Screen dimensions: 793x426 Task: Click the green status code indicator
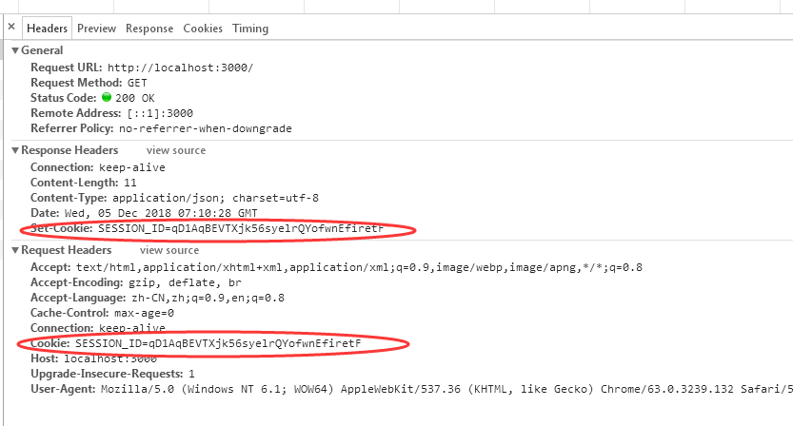(107, 97)
